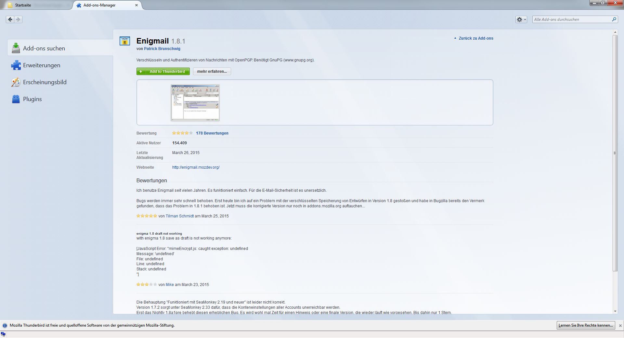Viewport: 624px width, 338px height.
Task: Select Add-ons suchen in sidebar
Action: 44,48
